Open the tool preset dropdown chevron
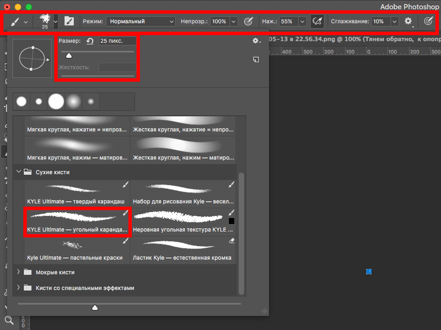The height and width of the screenshot is (330, 441). (x=25, y=22)
